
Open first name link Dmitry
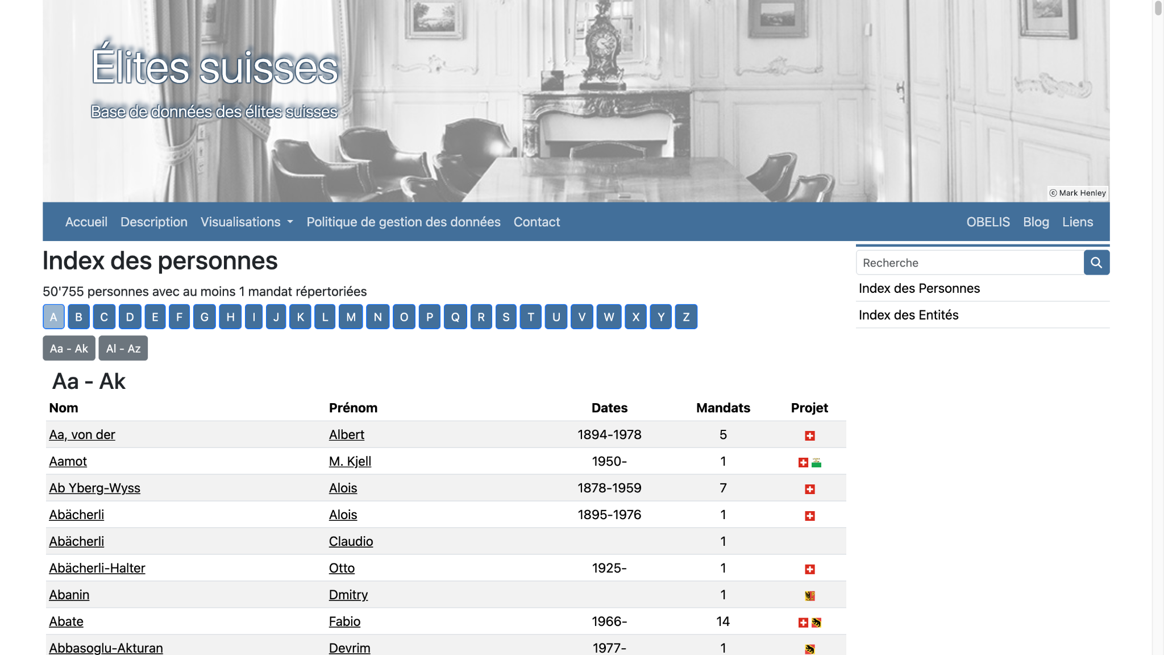click(348, 595)
